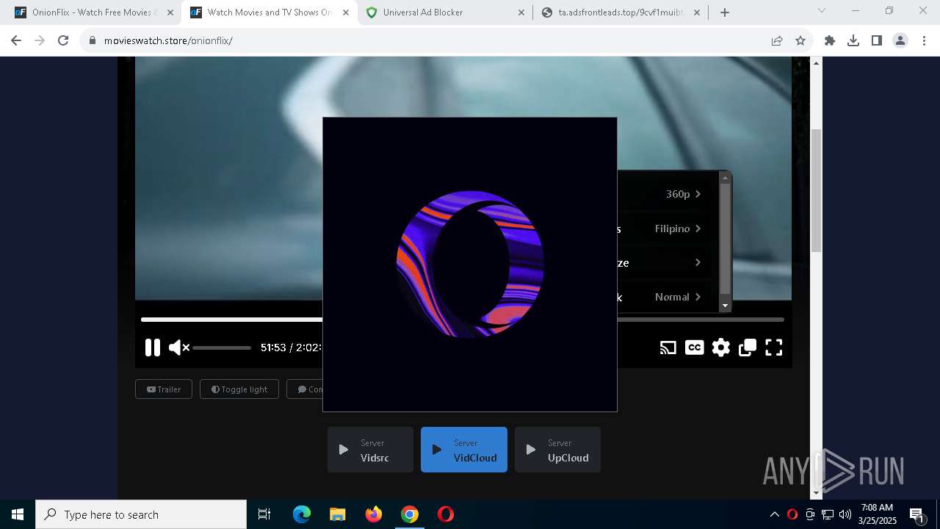Switch to Universal Ad Blocker tab

pos(446,12)
